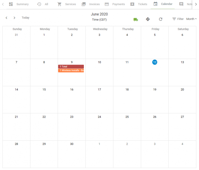
Task: Open the Filter options
Action: pos(178,19)
